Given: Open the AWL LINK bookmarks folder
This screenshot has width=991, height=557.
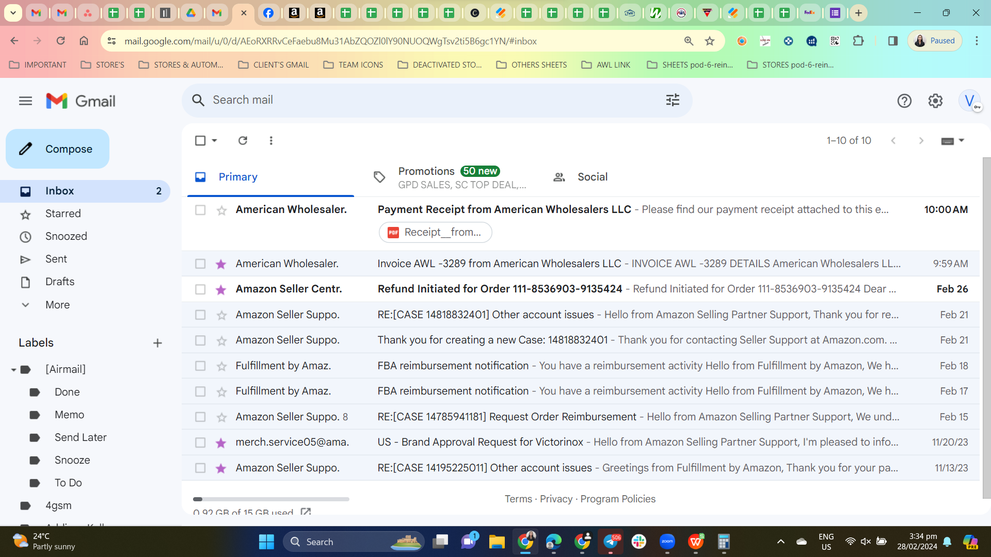Looking at the screenshot, I should [606, 65].
